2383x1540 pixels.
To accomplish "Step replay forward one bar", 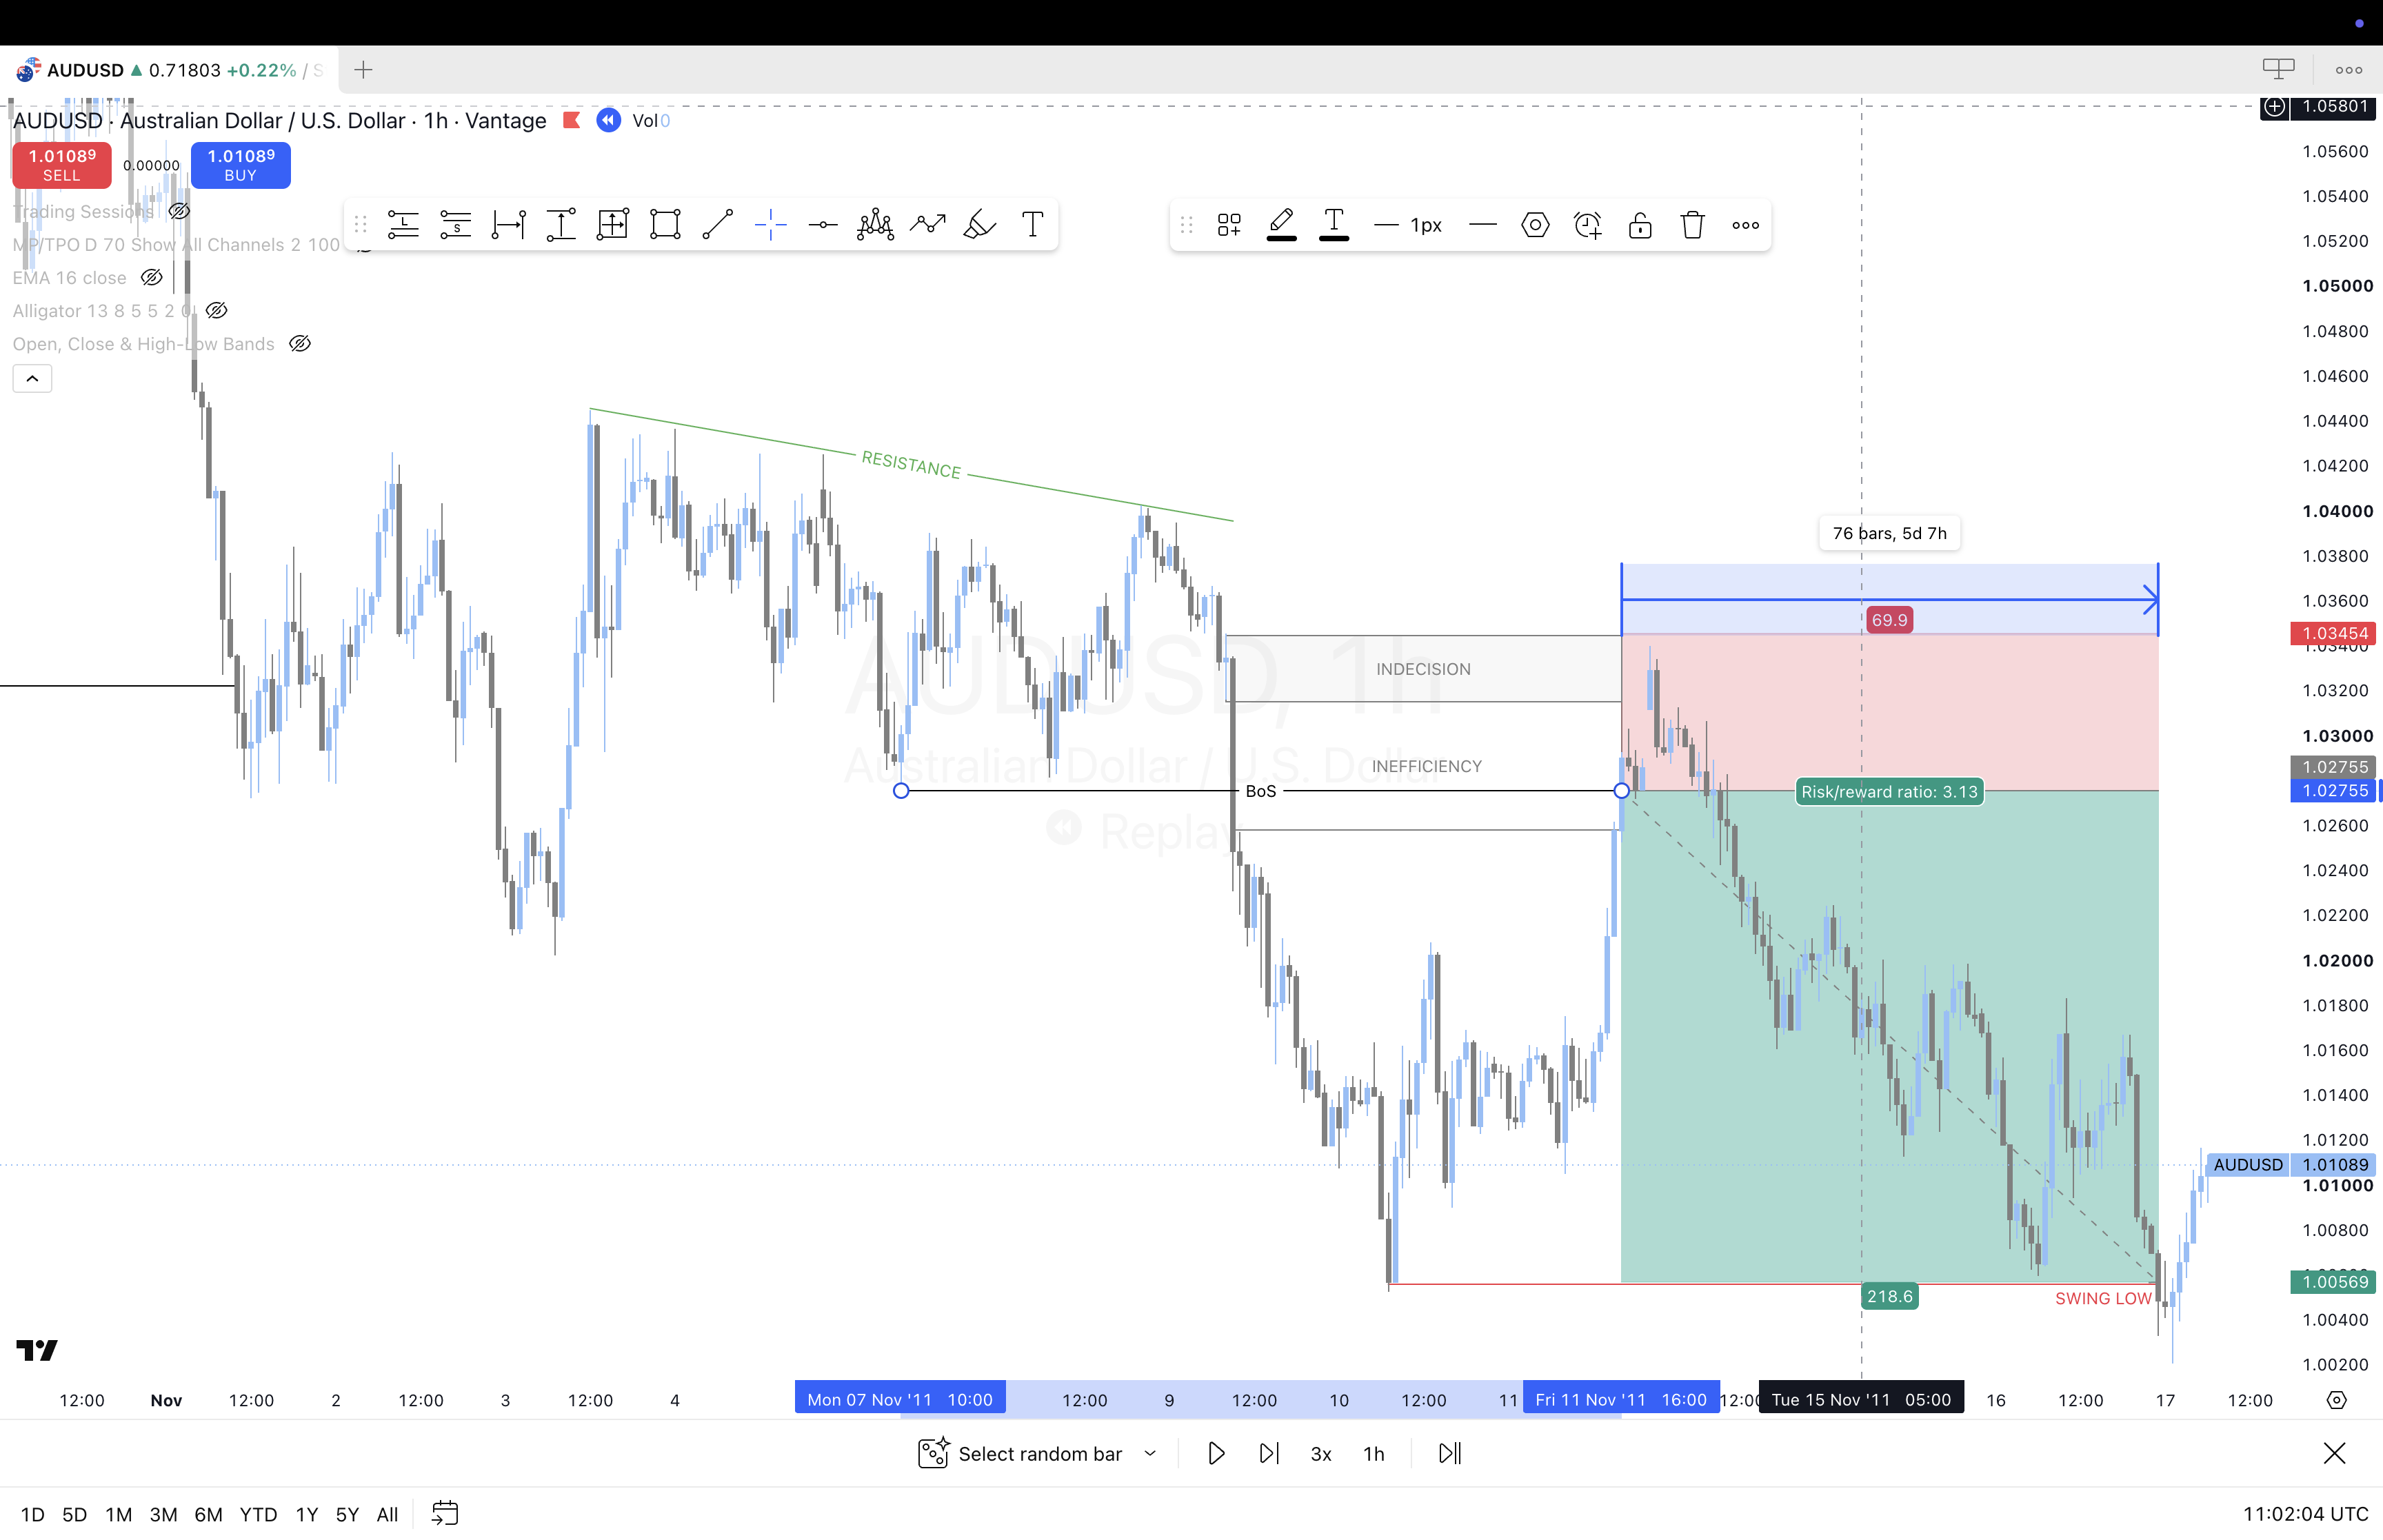I will point(1268,1453).
